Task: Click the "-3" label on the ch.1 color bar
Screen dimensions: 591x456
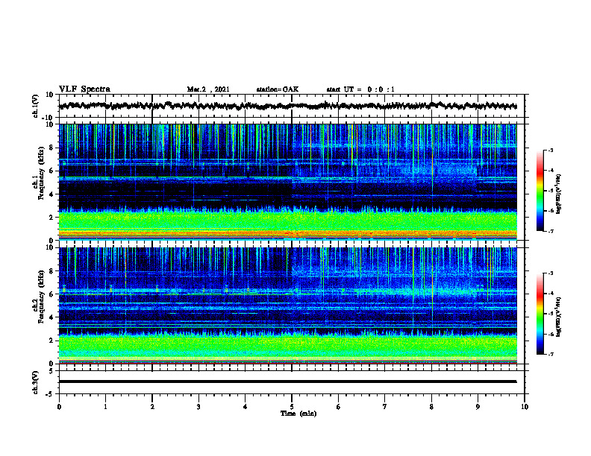Action: [550, 151]
